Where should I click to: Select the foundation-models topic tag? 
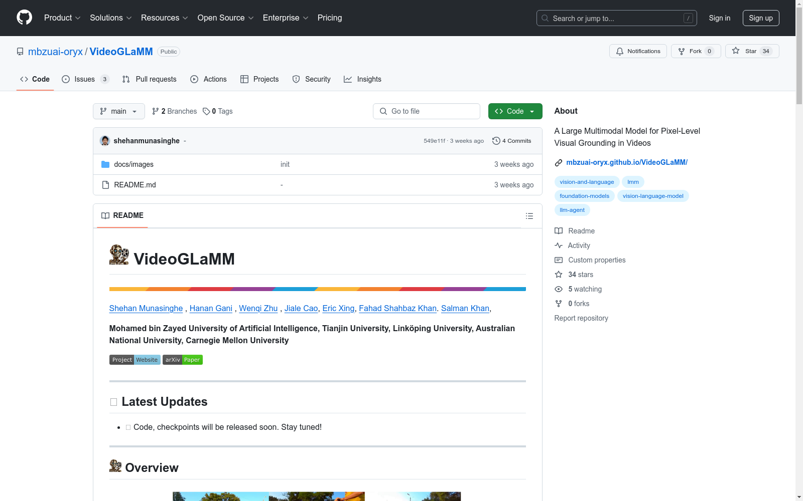point(584,196)
